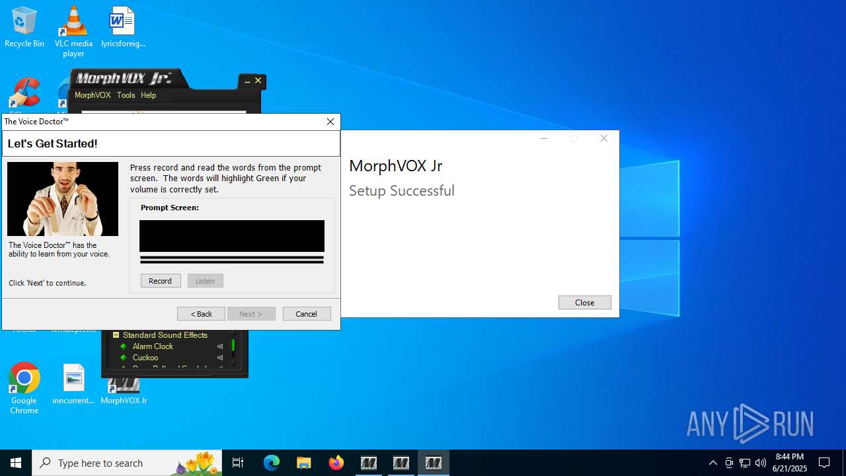Minimize the MorphVOX Jr skin window
This screenshot has height=476, width=846.
(x=247, y=81)
